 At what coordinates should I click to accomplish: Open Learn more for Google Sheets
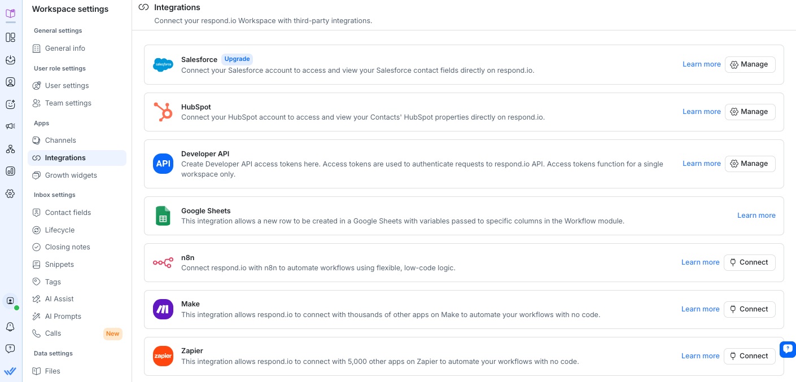pyautogui.click(x=756, y=216)
